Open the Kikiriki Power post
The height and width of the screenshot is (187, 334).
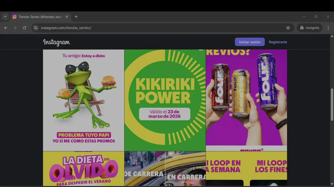coord(165,100)
